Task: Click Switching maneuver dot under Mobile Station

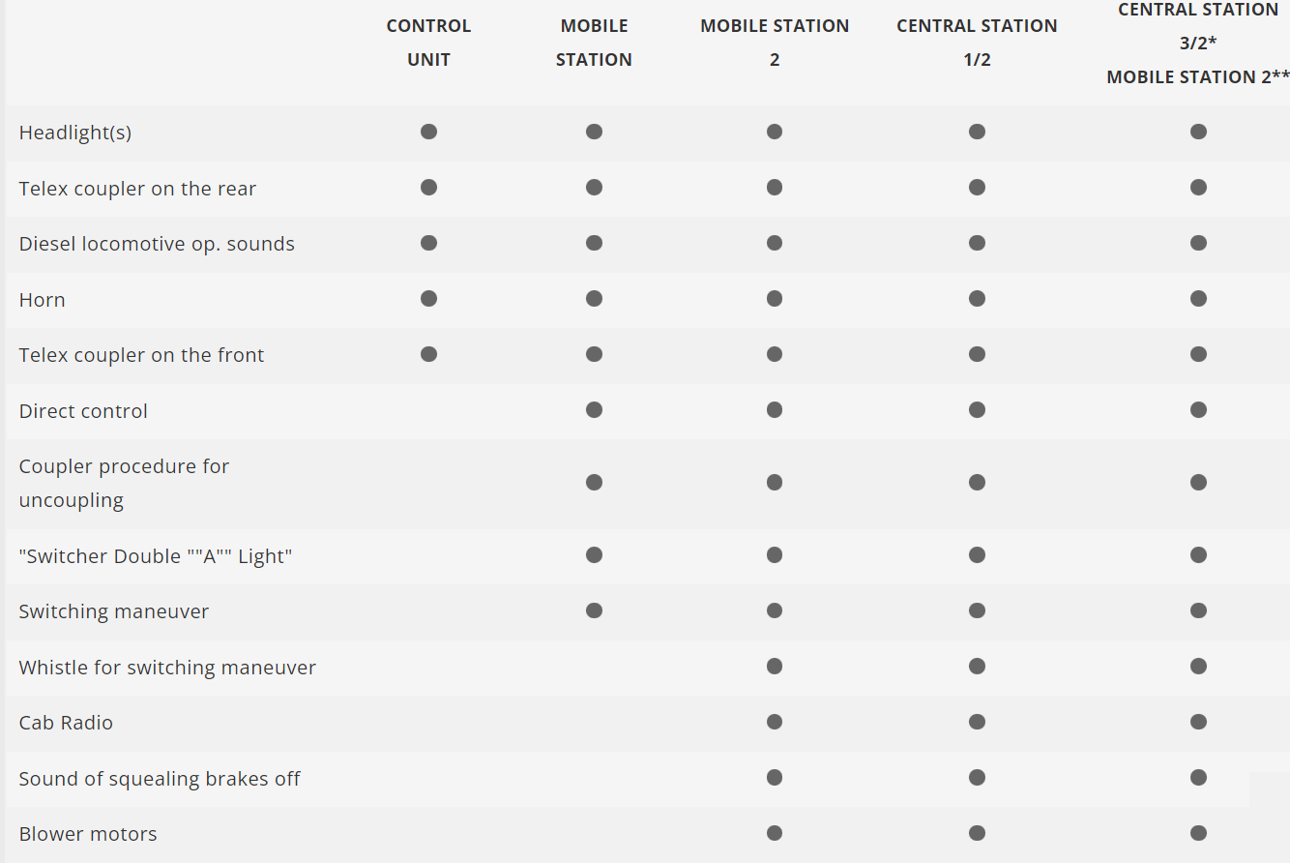Action: [594, 610]
